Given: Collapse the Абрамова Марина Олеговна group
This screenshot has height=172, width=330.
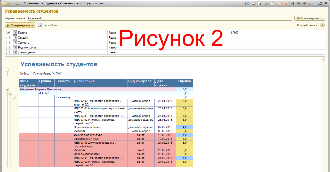Looking at the screenshot, I should click(x=7, y=89).
